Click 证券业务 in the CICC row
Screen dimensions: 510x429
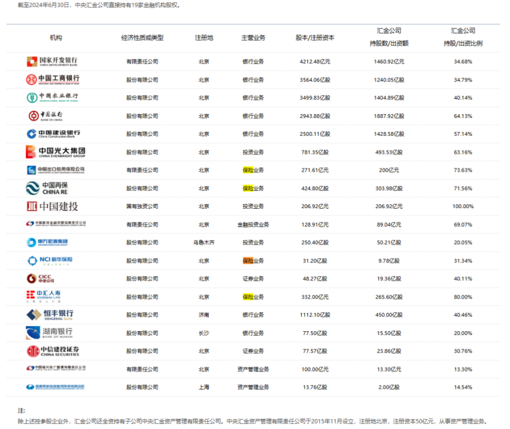pyautogui.click(x=253, y=279)
